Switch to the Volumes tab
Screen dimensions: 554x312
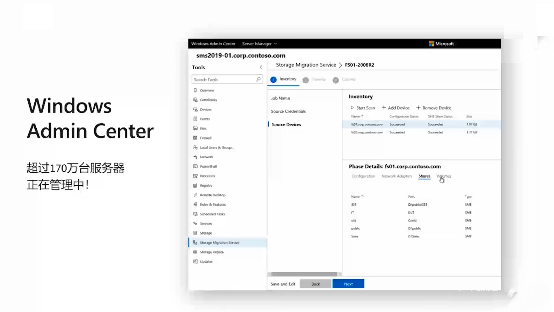point(444,176)
